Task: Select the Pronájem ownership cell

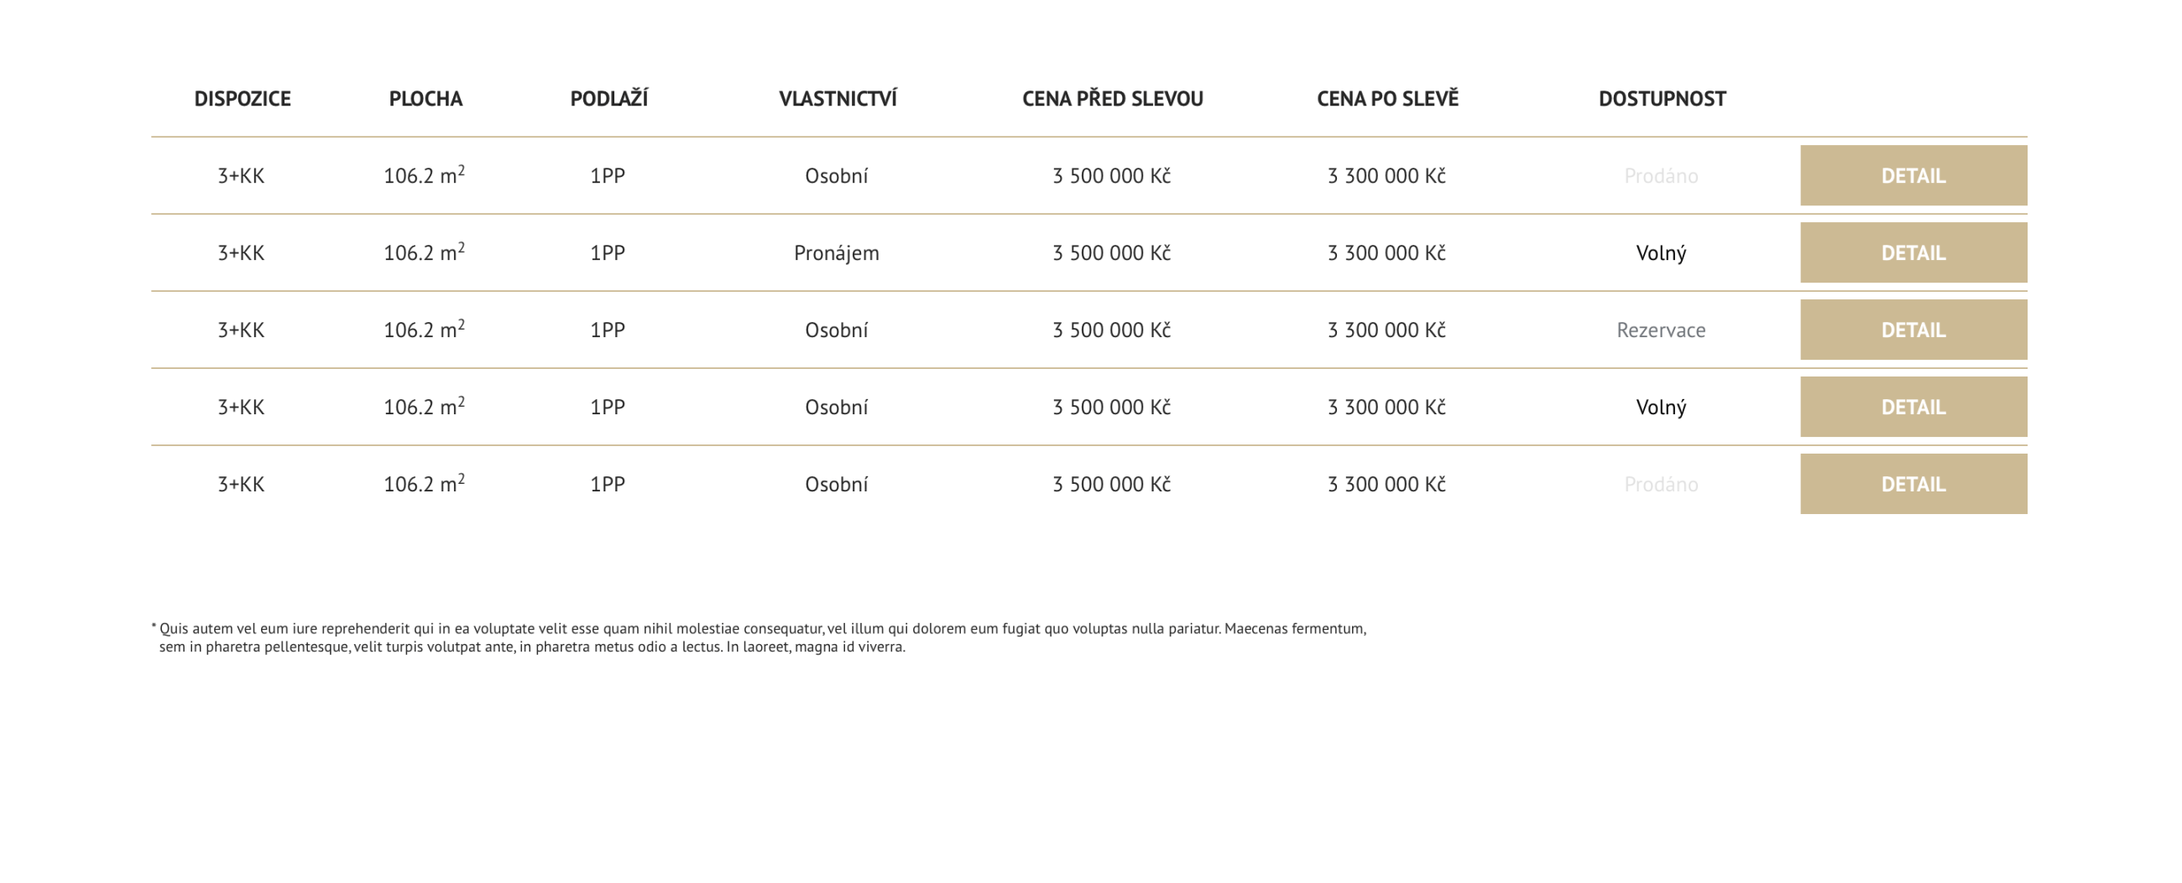Action: pyautogui.click(x=836, y=252)
